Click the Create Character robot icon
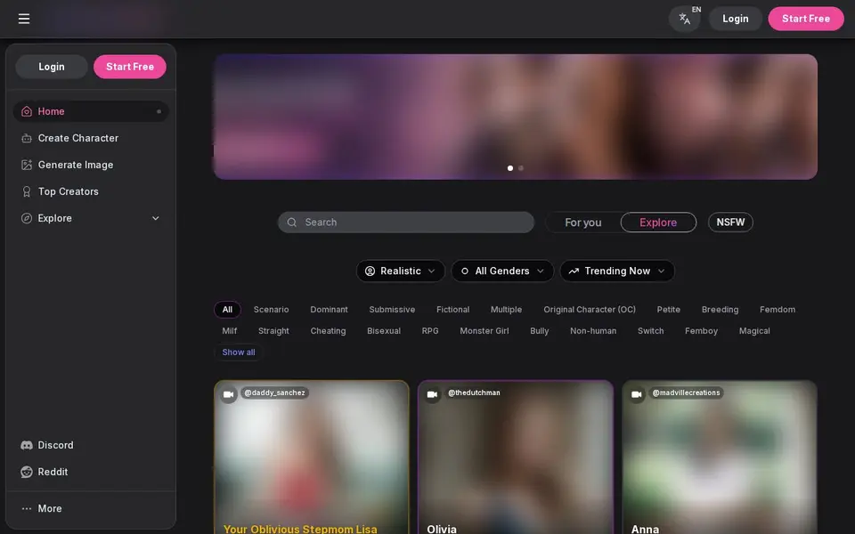 [x=26, y=139]
